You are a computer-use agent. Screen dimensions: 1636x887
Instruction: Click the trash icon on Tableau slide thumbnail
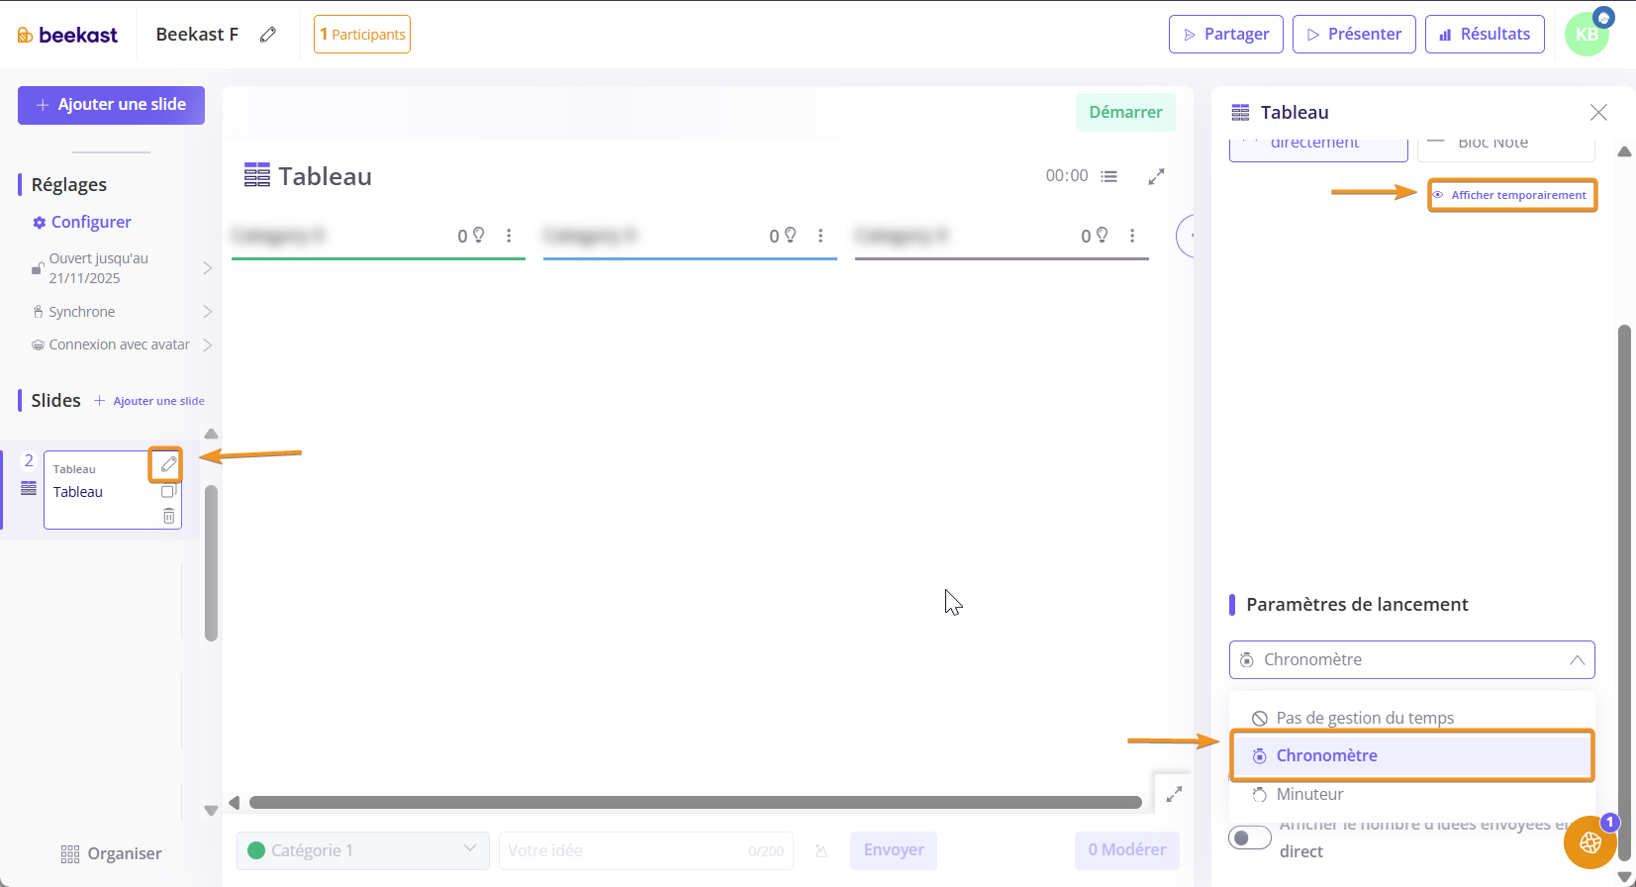(168, 516)
